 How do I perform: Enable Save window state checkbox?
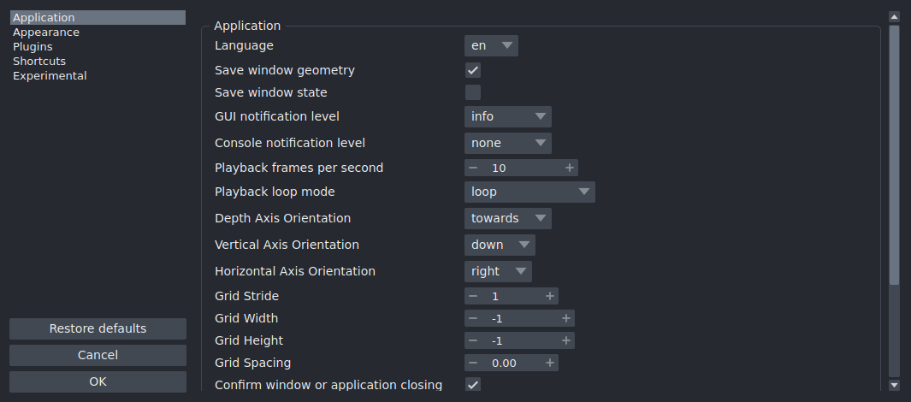[473, 92]
